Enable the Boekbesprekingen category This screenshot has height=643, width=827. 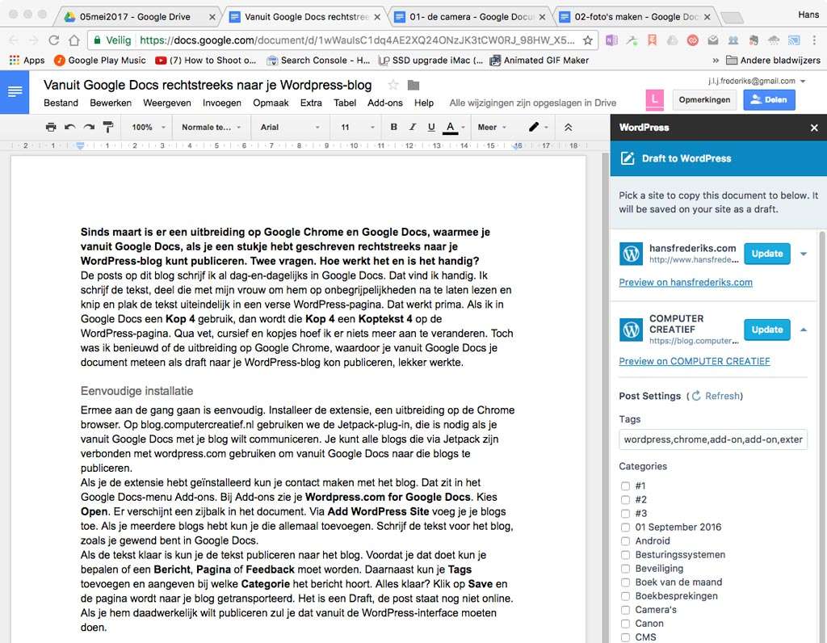click(x=625, y=595)
